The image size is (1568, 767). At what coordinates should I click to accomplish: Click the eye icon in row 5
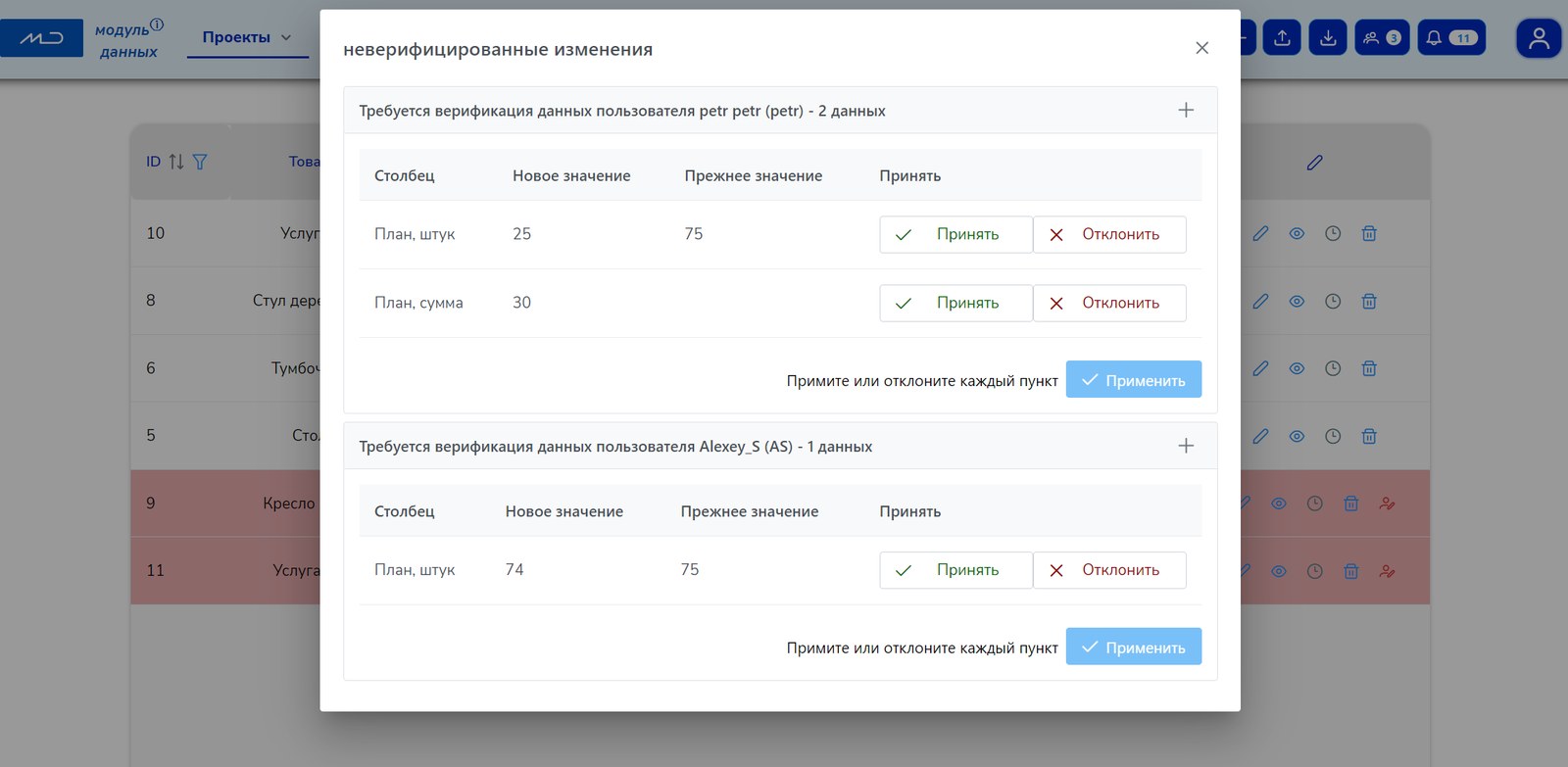click(x=1297, y=436)
